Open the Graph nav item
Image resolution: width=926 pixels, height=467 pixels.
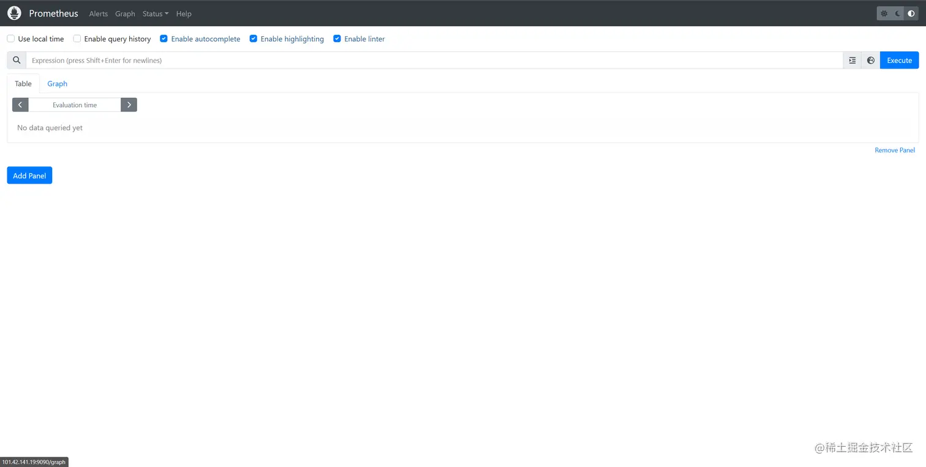125,13
